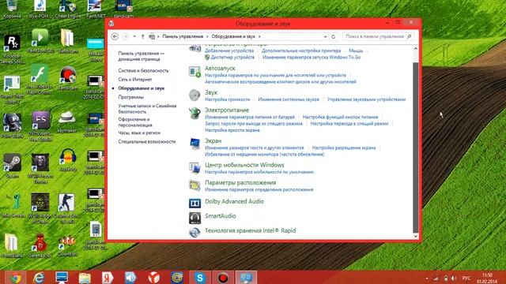The image size is (506, 284).
Task: Select Система и безопасность in the sidebar
Action: click(143, 70)
